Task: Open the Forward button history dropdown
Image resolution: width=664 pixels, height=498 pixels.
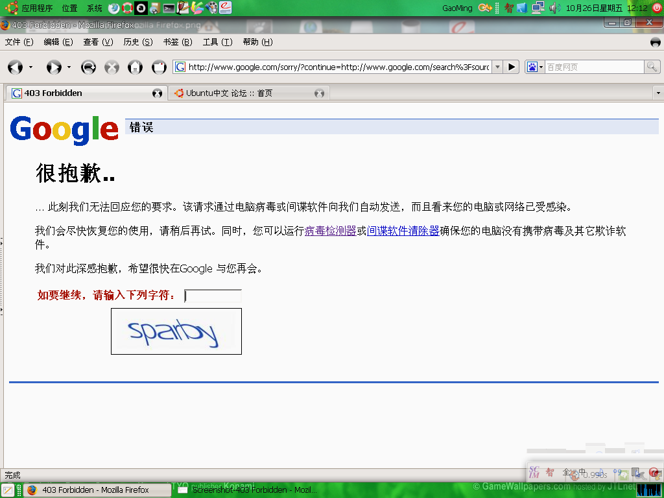Action: (69, 67)
